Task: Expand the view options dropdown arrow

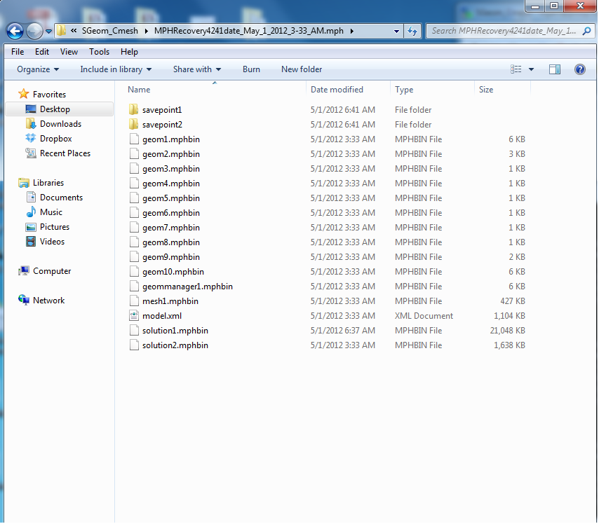Action: point(531,69)
